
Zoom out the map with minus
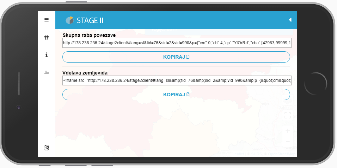click(288, 142)
